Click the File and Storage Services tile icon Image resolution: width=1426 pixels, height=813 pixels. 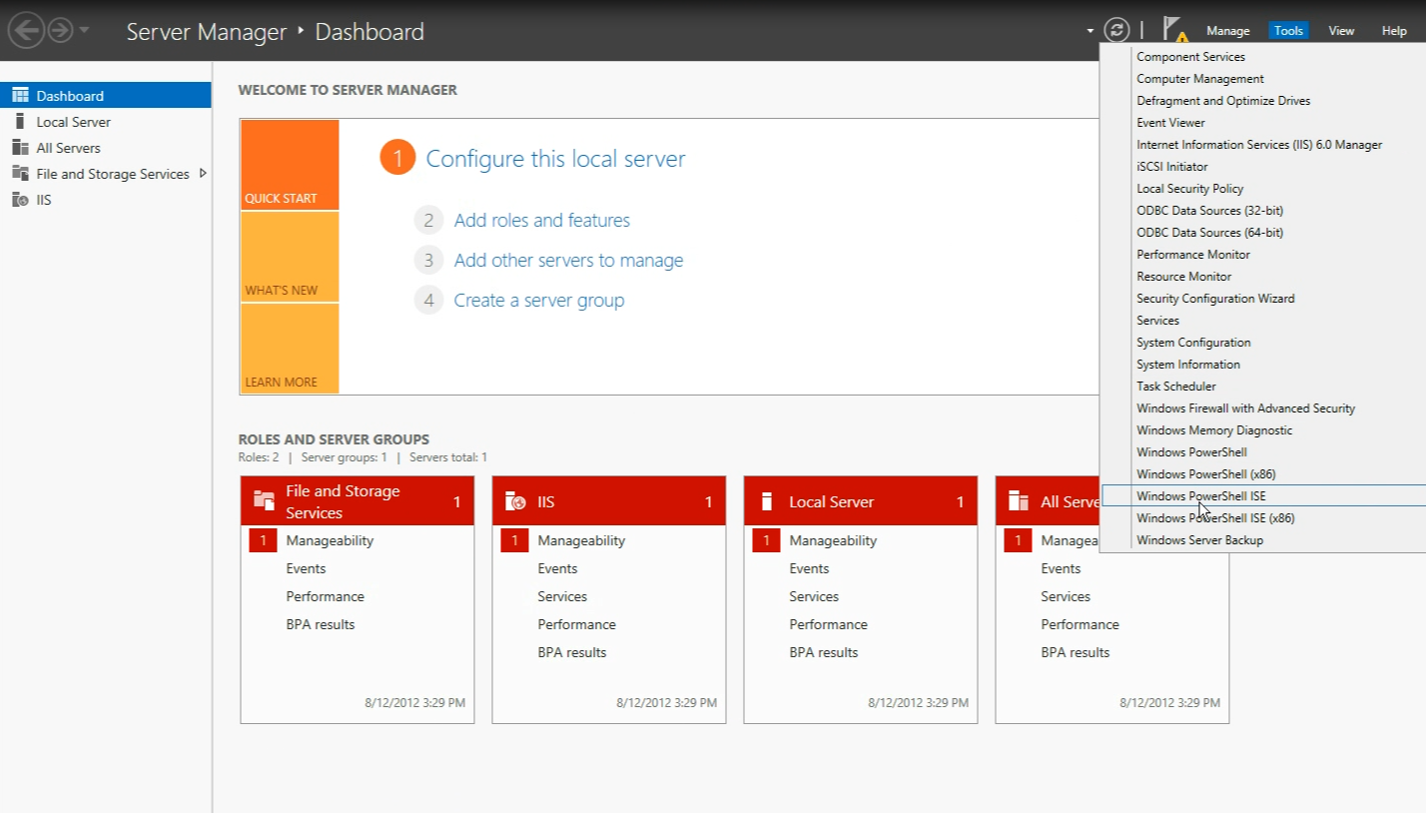pyautogui.click(x=264, y=501)
